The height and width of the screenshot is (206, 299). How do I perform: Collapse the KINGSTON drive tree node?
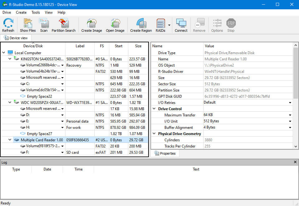pos(10,59)
